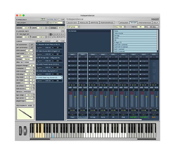Open the format Stereo dropdown
Viewport: 175px width, 158px height.
point(28,59)
